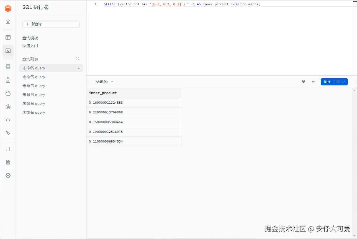Image resolution: width=357 pixels, height=239 pixels.
Task: Click the 查询列表 section label
Action: pos(30,59)
